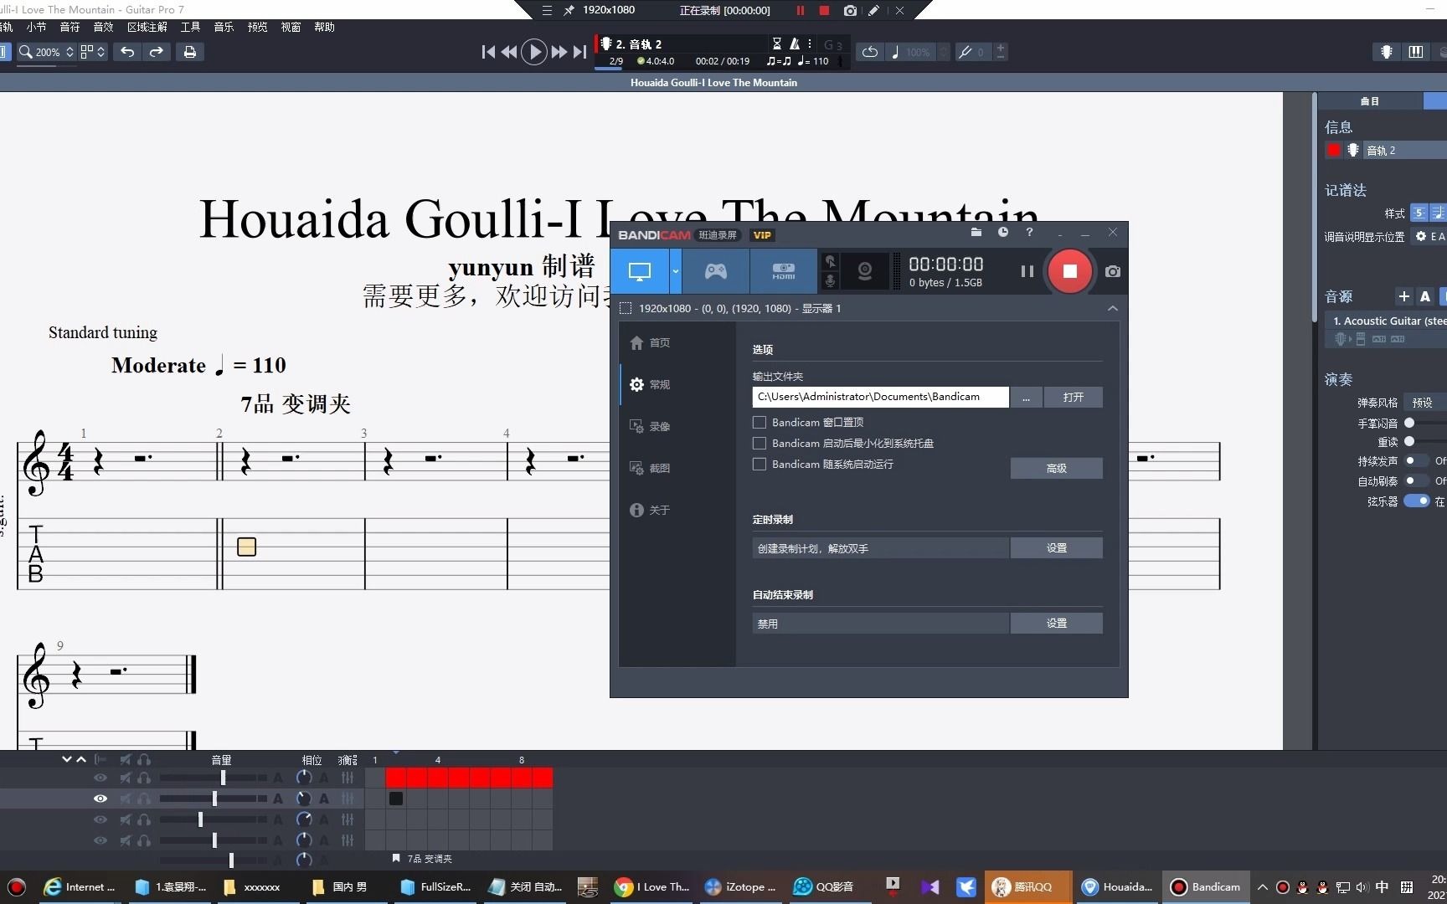
Task: Open the tuning fork transpose tool
Action: [x=966, y=52]
